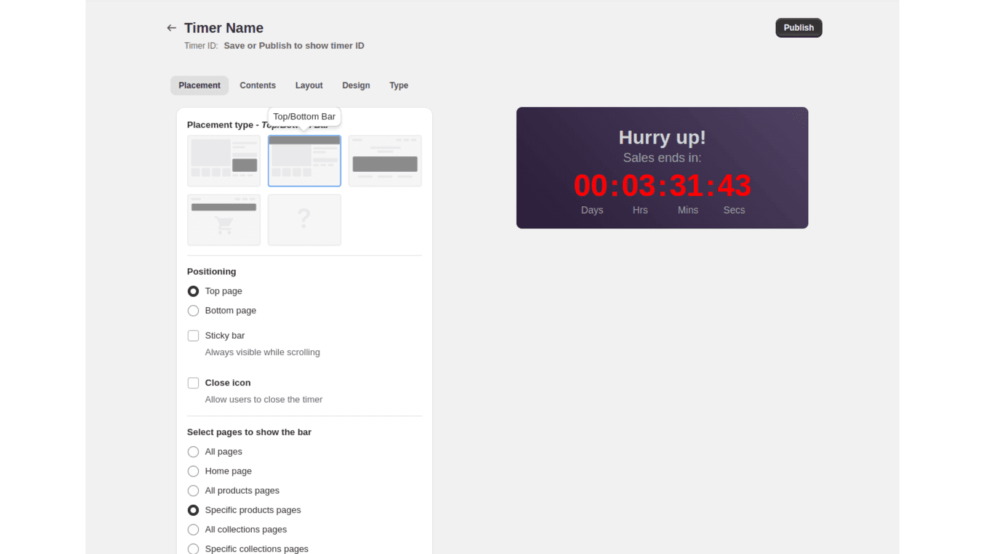Choose All pages for showing the bar

193,451
